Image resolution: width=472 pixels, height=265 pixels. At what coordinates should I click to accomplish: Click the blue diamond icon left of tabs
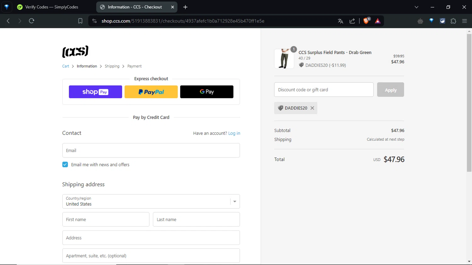7,7
